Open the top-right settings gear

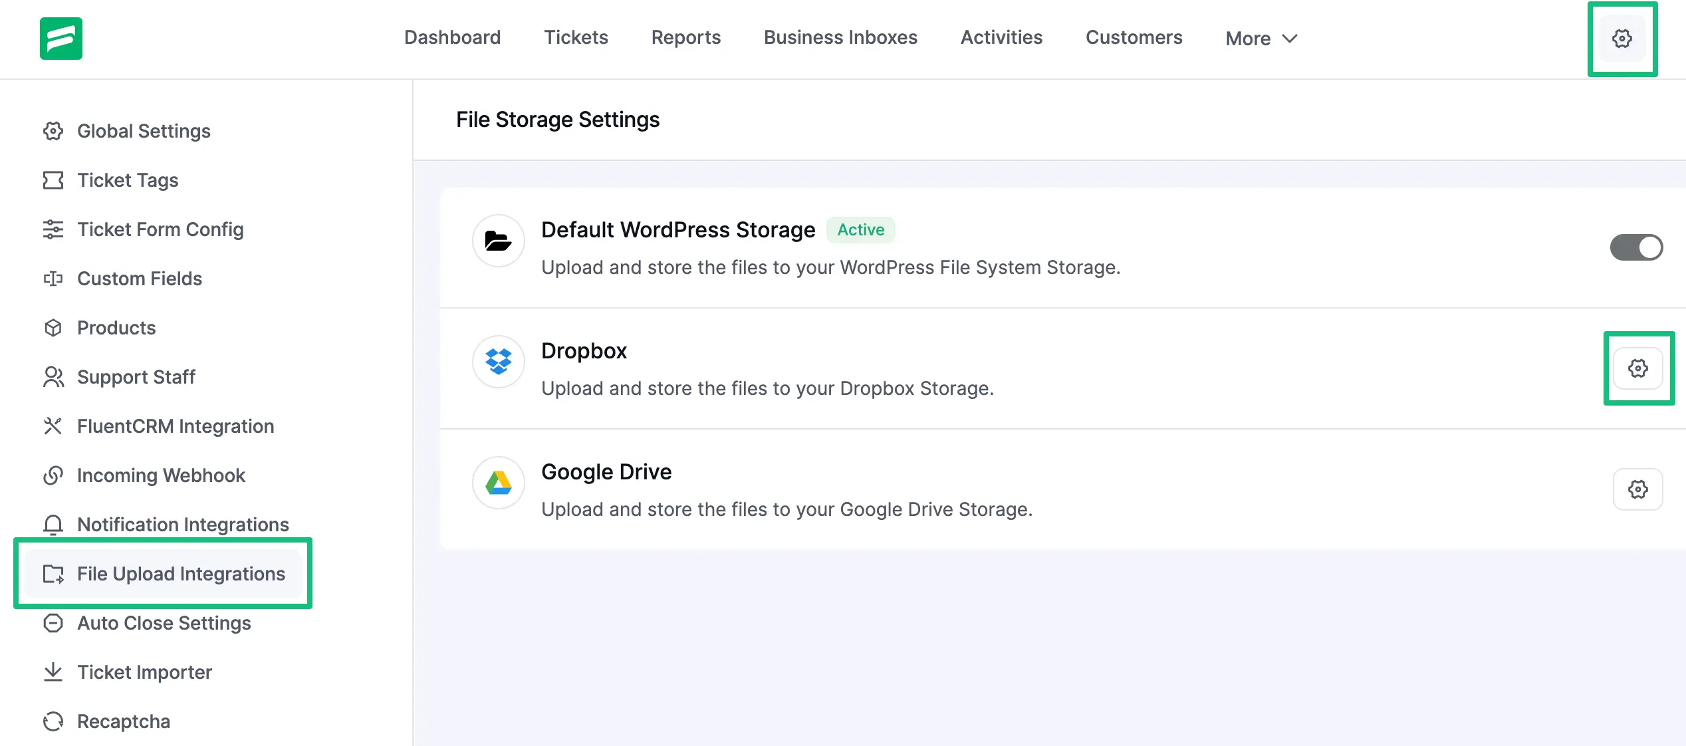coord(1622,39)
